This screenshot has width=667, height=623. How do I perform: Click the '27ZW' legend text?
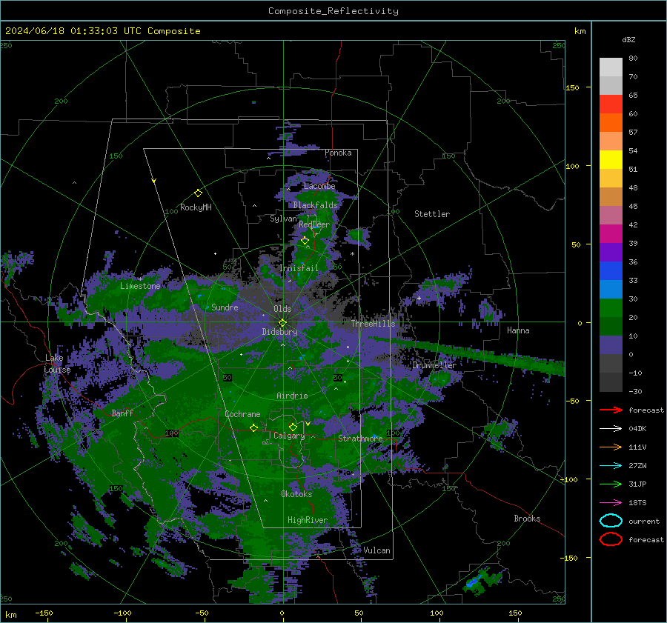click(x=637, y=466)
